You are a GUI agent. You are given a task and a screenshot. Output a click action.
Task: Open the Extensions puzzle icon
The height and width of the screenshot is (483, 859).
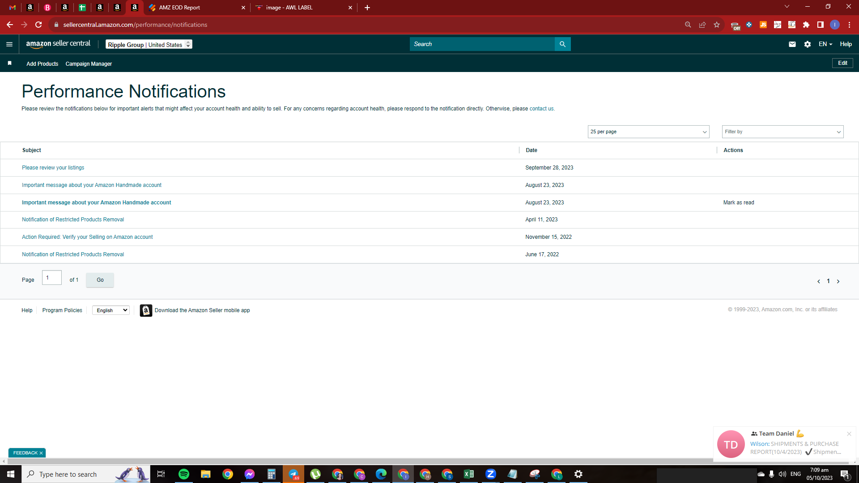(806, 25)
